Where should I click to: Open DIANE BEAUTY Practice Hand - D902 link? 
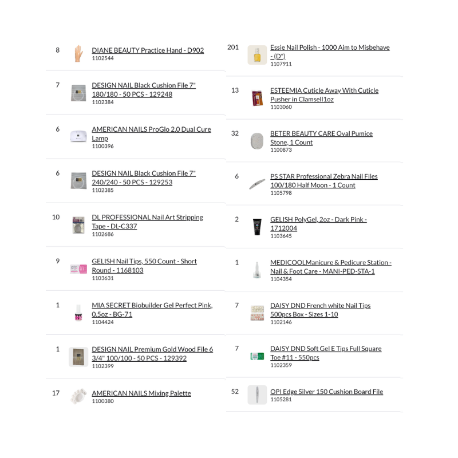pos(148,50)
